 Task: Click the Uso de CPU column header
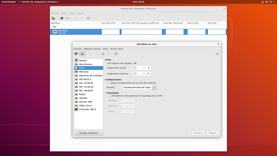pyautogui.click(x=110, y=23)
